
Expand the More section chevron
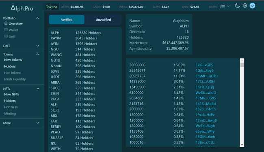38,123
